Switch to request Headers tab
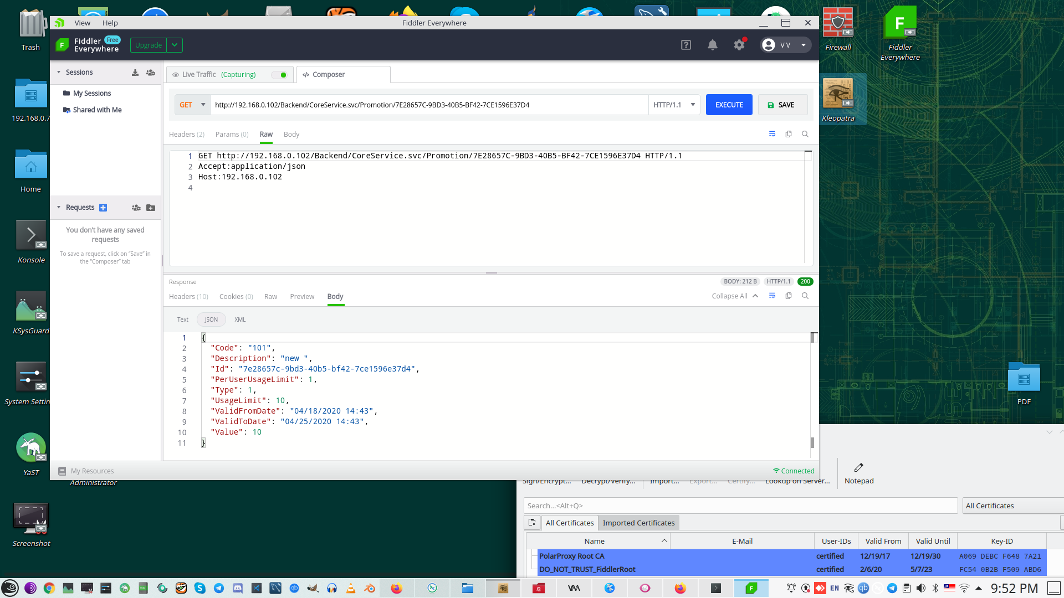 point(186,135)
